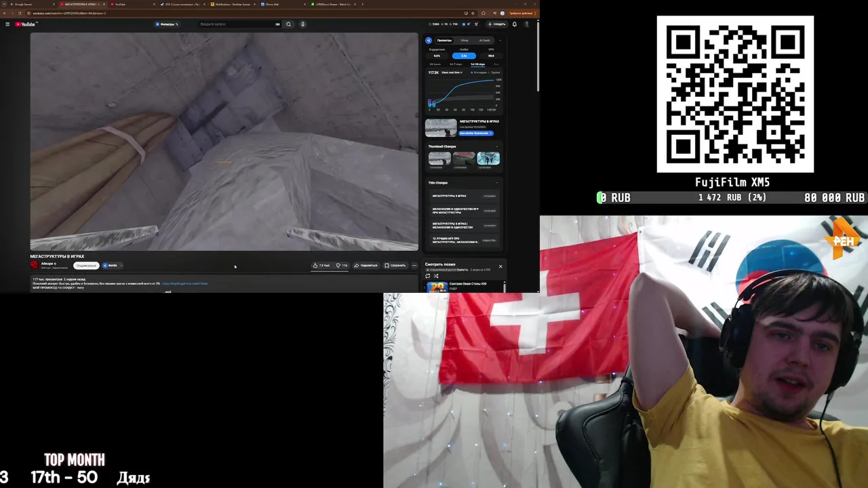Screen dimensions: 868x488
Task: Open the dropdown next to Bomda button
Action: 121,266
